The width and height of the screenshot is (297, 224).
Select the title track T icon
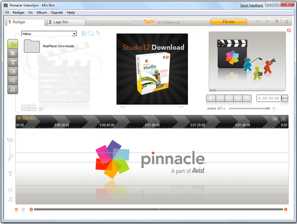pos(10,173)
